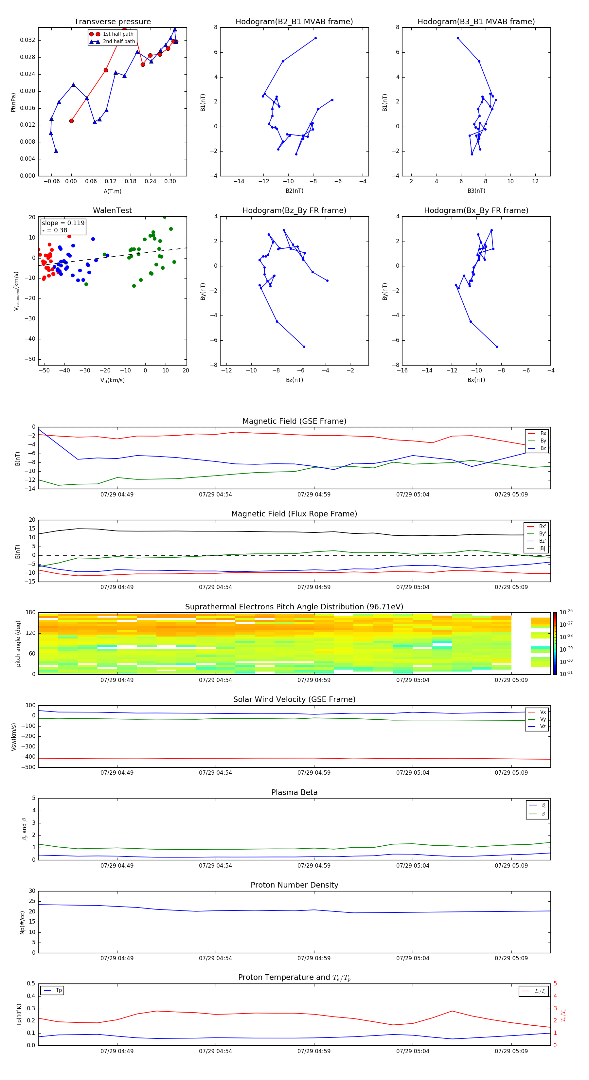Click the 'β_p and β' y-axis label

(25, 829)
